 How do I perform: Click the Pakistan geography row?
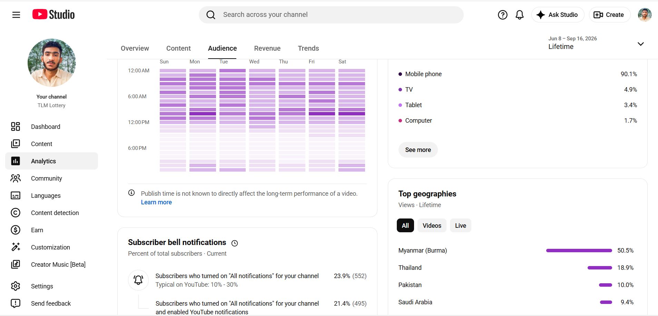tap(516, 285)
